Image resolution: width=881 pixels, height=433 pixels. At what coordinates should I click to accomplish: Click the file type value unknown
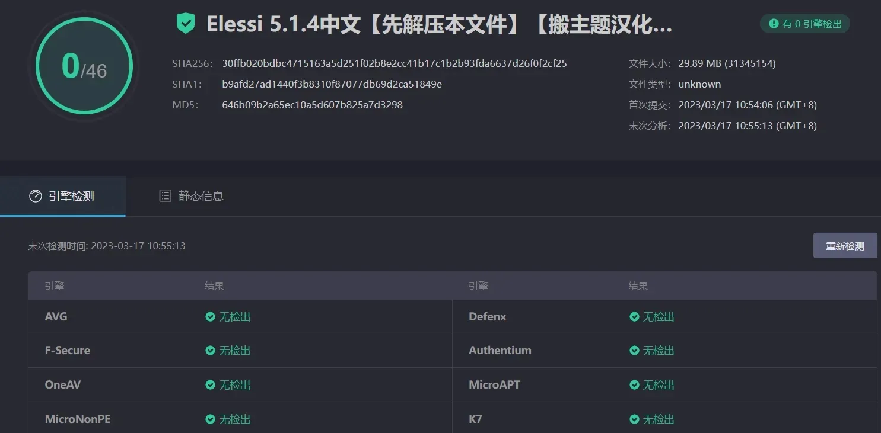(x=699, y=84)
